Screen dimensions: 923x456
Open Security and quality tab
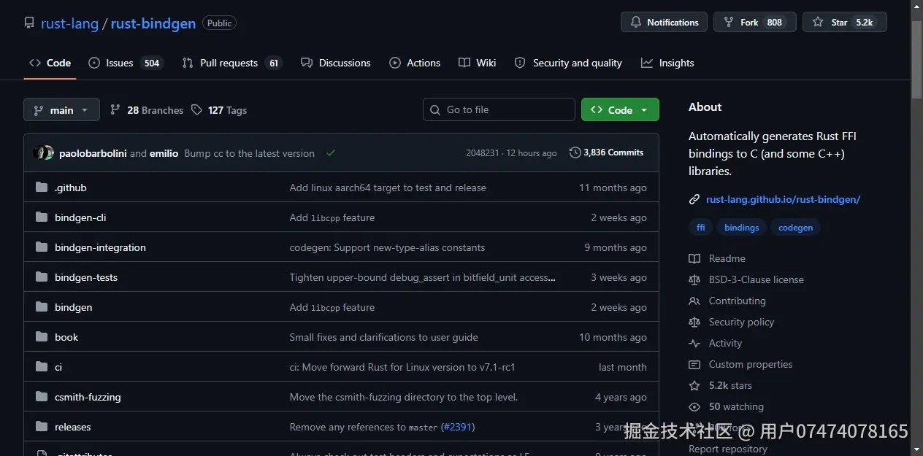568,63
